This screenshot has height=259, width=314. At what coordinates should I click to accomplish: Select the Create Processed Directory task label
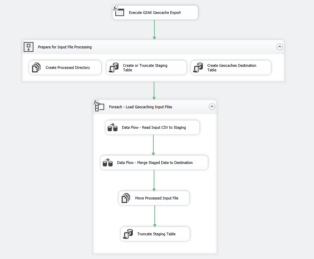click(68, 68)
